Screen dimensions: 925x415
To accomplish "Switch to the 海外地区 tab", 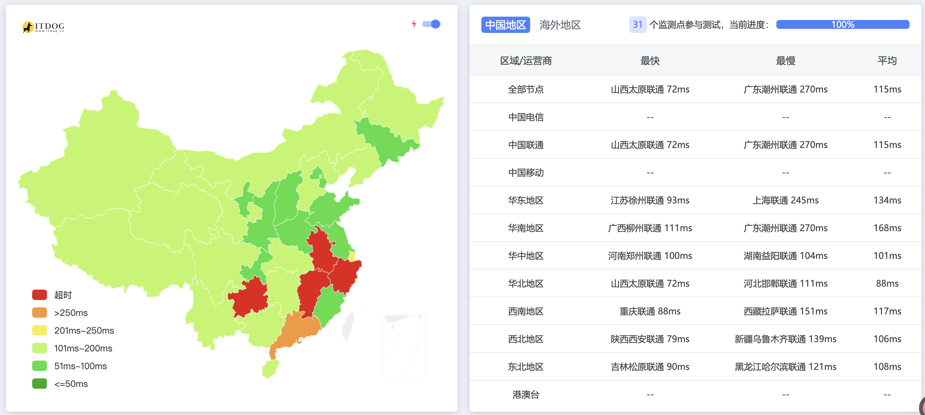I will click(x=560, y=25).
